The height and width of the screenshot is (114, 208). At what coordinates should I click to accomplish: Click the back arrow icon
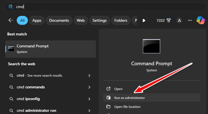tap(11, 20)
